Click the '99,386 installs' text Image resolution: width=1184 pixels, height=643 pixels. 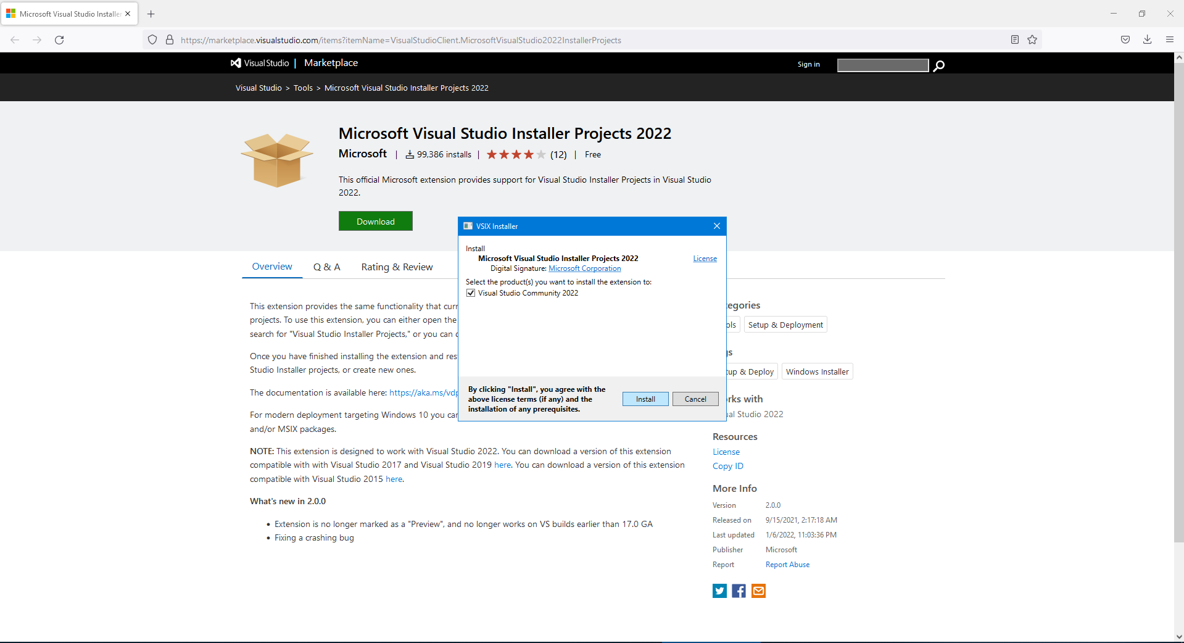click(x=444, y=155)
